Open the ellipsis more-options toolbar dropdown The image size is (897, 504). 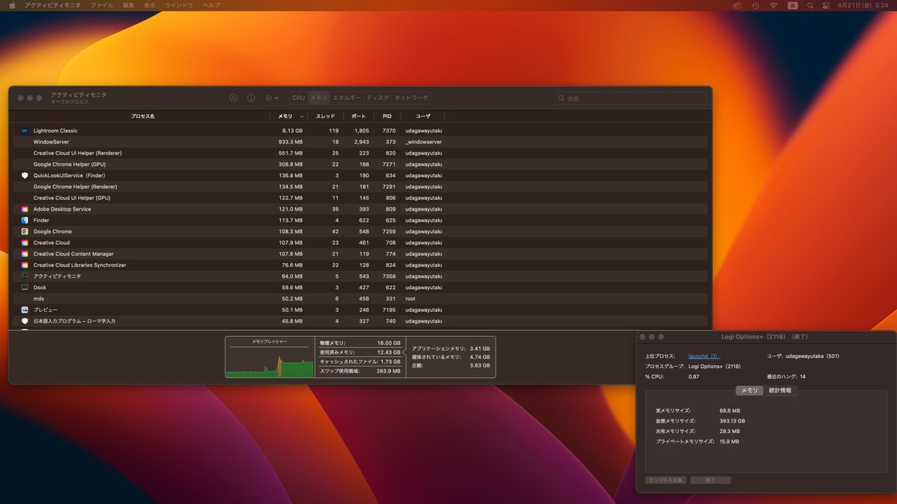click(272, 98)
